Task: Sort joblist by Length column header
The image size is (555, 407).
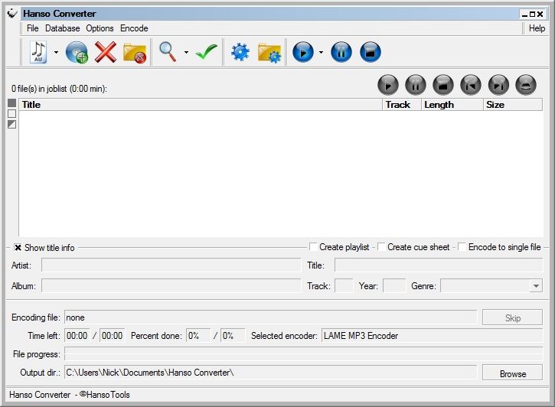Action: [x=452, y=105]
